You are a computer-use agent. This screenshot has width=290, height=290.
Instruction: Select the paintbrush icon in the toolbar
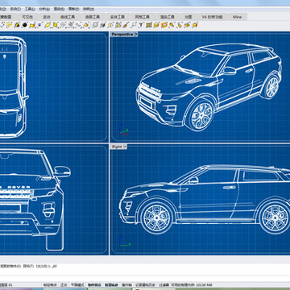point(126,25)
